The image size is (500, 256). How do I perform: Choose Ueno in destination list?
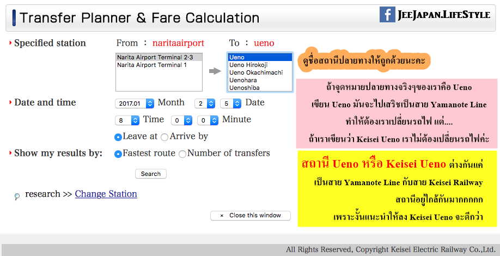coord(260,57)
